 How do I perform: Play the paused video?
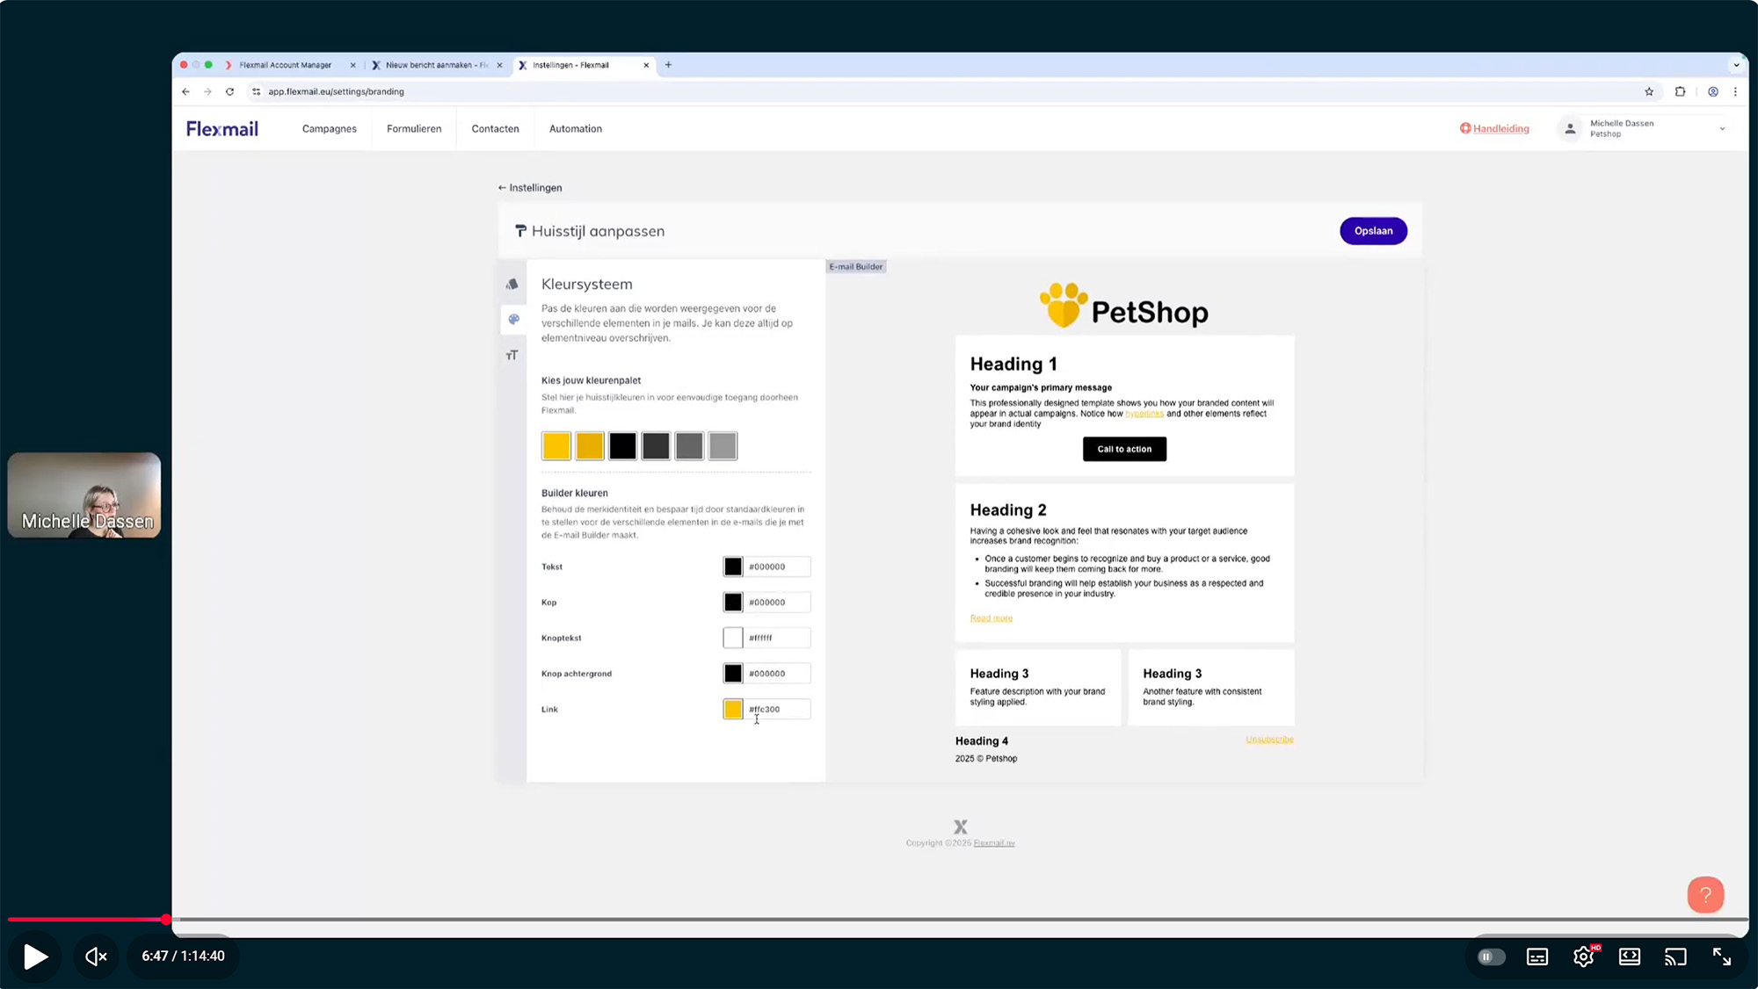click(x=35, y=957)
